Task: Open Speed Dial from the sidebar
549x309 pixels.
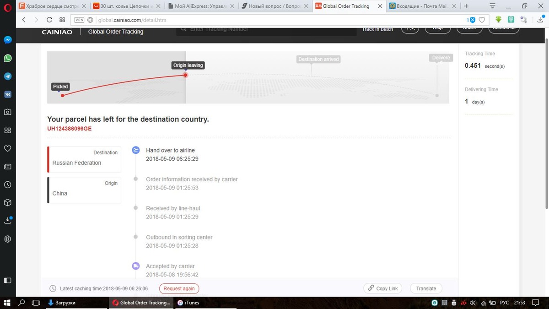Action: (x=8, y=130)
